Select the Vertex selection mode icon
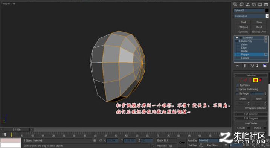270x148 pixels. [x=241, y=80]
